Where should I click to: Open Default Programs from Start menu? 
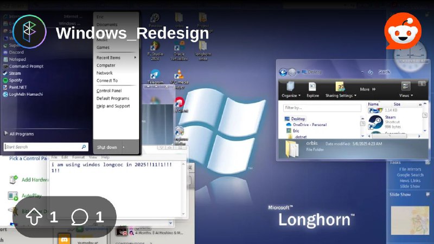click(x=113, y=98)
